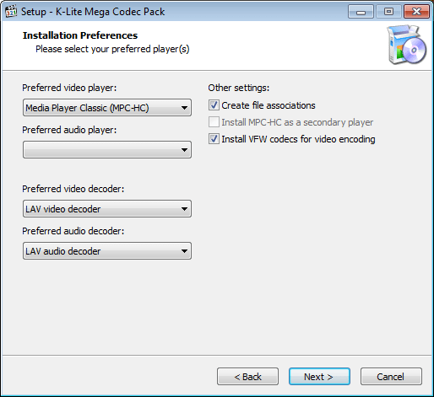The width and height of the screenshot is (434, 397).
Task: Expand the Preferred video decoder dropdown
Action: [107, 209]
